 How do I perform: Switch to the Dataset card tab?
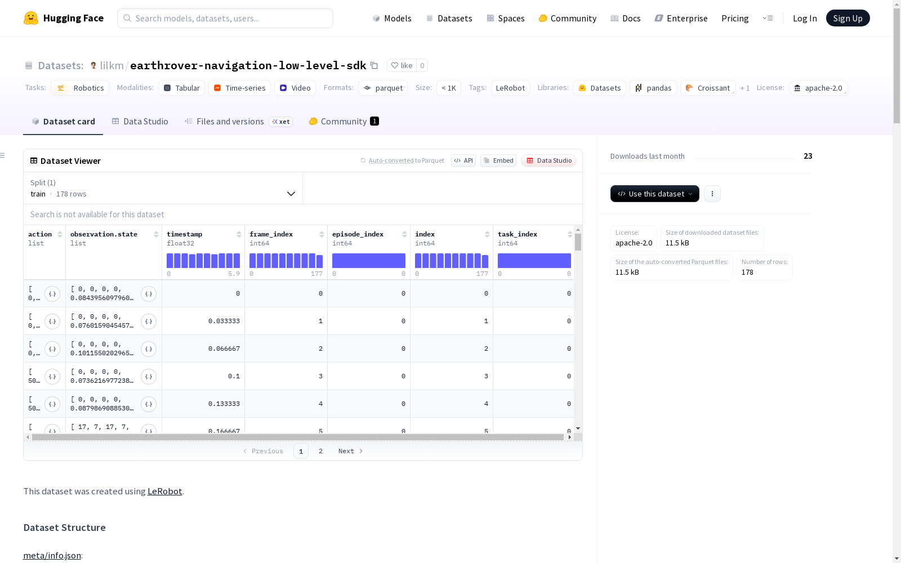(63, 122)
